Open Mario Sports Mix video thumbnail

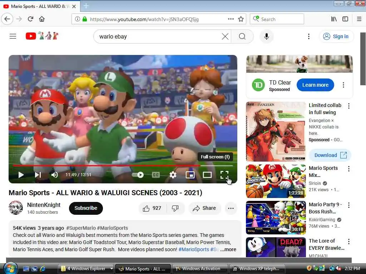(x=276, y=181)
